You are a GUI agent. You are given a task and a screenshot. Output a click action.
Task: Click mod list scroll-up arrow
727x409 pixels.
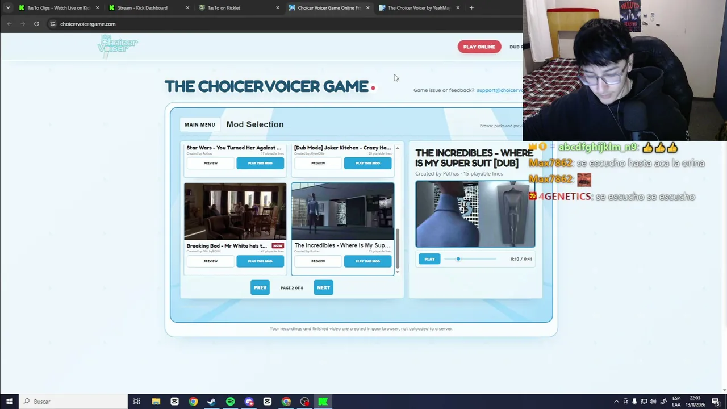click(398, 148)
